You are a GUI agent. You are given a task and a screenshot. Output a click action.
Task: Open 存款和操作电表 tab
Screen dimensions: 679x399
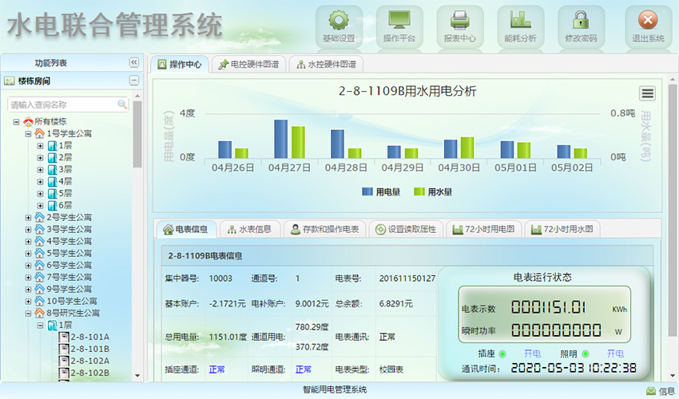pos(324,229)
